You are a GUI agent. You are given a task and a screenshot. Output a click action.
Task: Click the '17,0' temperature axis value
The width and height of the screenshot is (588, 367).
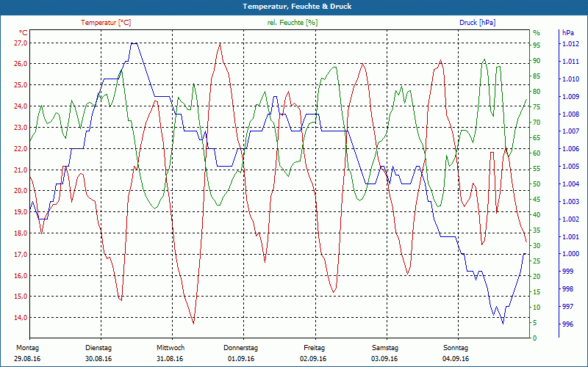(x=21, y=255)
